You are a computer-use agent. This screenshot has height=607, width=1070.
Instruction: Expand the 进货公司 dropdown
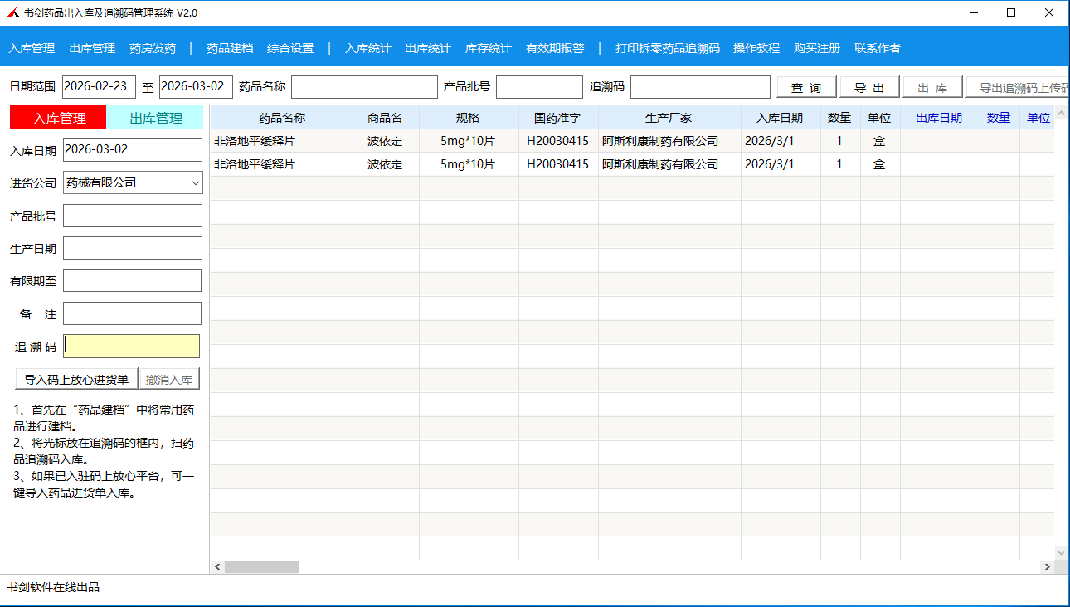pyautogui.click(x=196, y=182)
